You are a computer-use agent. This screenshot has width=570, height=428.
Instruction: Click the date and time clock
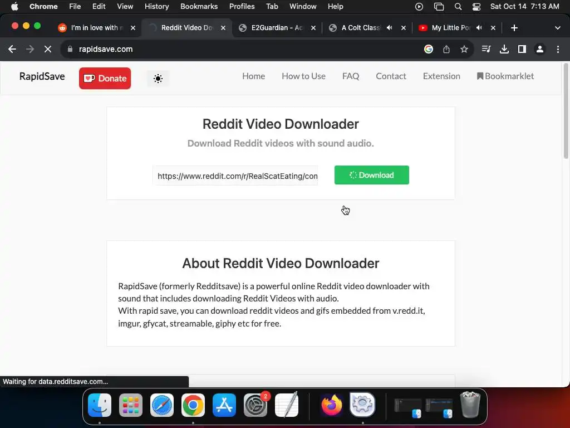point(524,7)
